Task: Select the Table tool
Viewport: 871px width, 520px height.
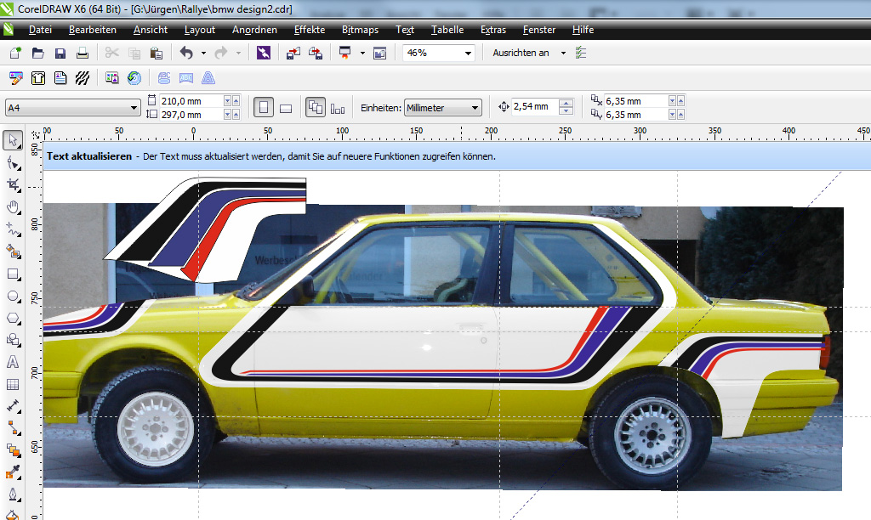Action: [x=13, y=385]
